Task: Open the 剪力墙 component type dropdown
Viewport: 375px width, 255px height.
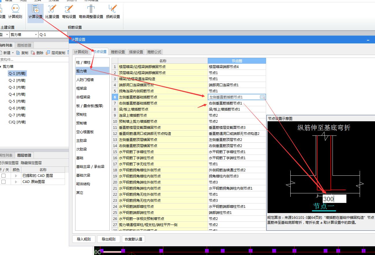Action: (x=36, y=35)
